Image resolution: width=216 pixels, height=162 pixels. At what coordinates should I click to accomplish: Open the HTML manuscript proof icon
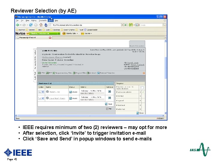41,73
